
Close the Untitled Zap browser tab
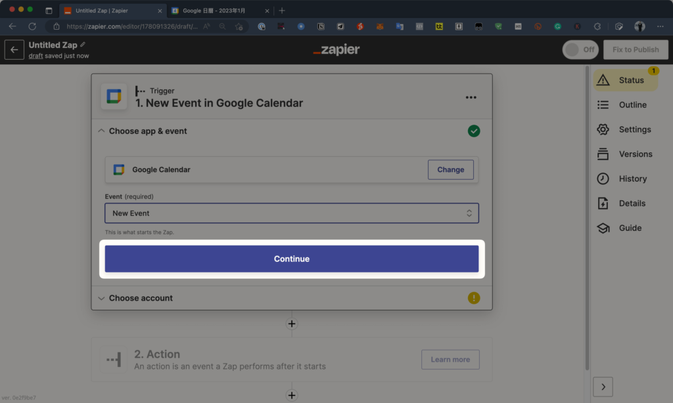160,11
